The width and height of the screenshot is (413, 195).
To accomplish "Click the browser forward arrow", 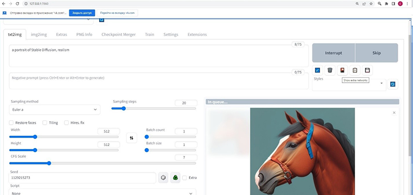I will [x=10, y=4].
